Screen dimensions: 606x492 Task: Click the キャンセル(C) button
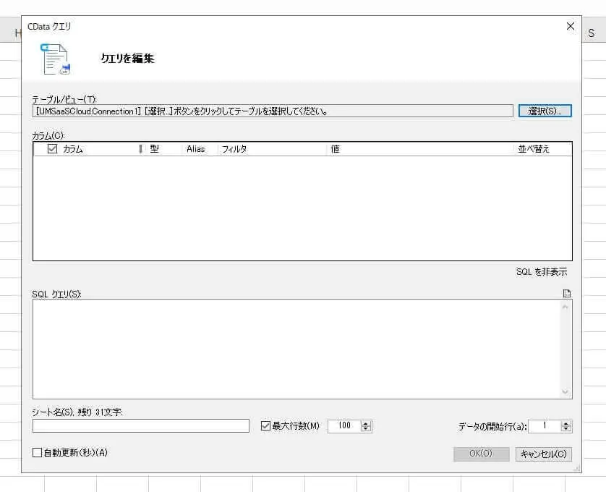(x=543, y=454)
